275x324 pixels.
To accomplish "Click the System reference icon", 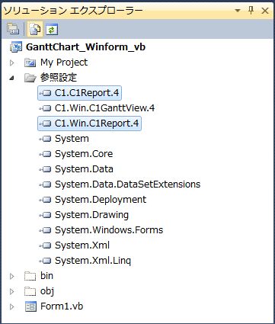I will (x=45, y=139).
